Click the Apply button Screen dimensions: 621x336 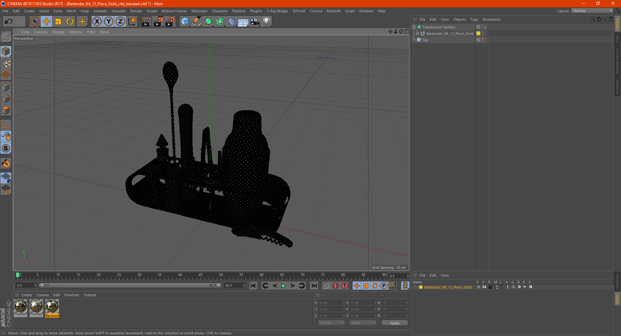click(x=395, y=323)
